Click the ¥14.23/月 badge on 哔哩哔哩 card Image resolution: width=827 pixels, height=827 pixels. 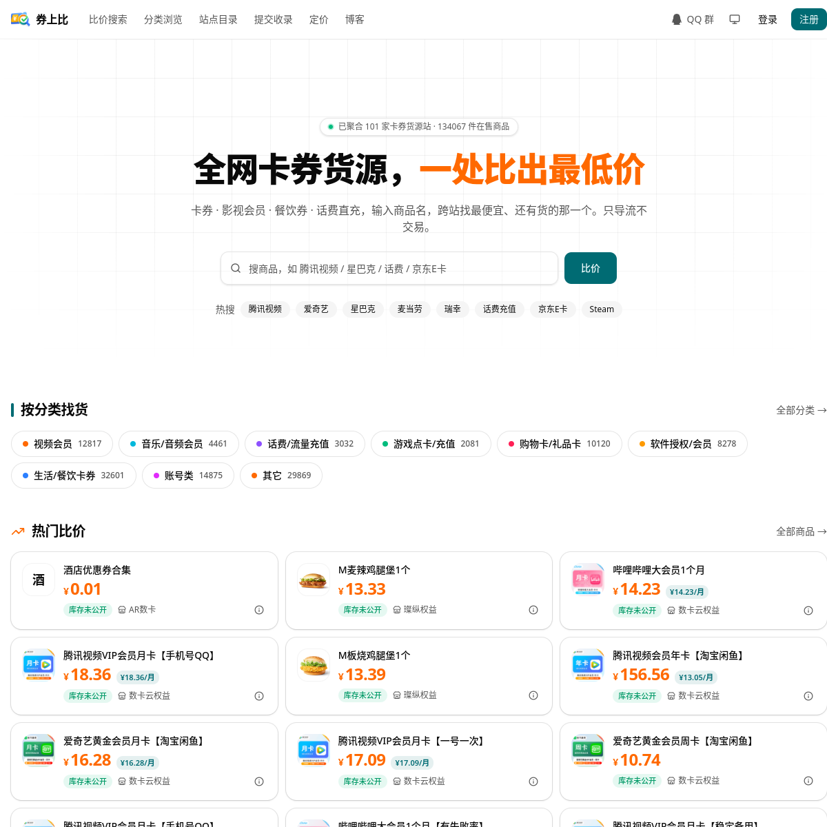click(x=687, y=592)
